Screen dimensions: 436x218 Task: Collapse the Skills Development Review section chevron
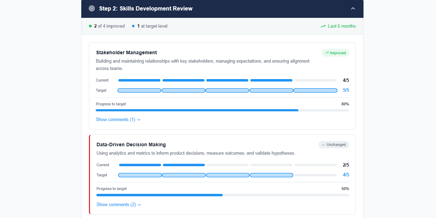(x=353, y=8)
